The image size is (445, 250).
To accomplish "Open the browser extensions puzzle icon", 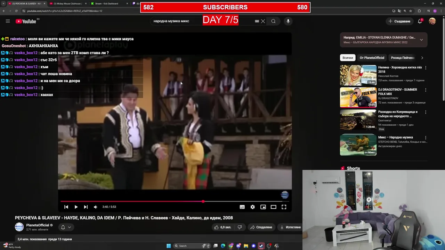I will 419,11.
